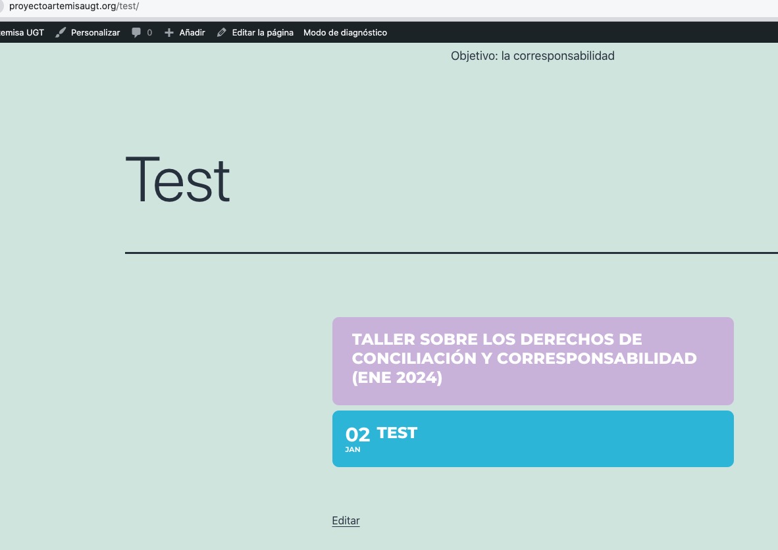778x550 pixels.
Task: Open comments via speech bubble icon
Action: 136,33
